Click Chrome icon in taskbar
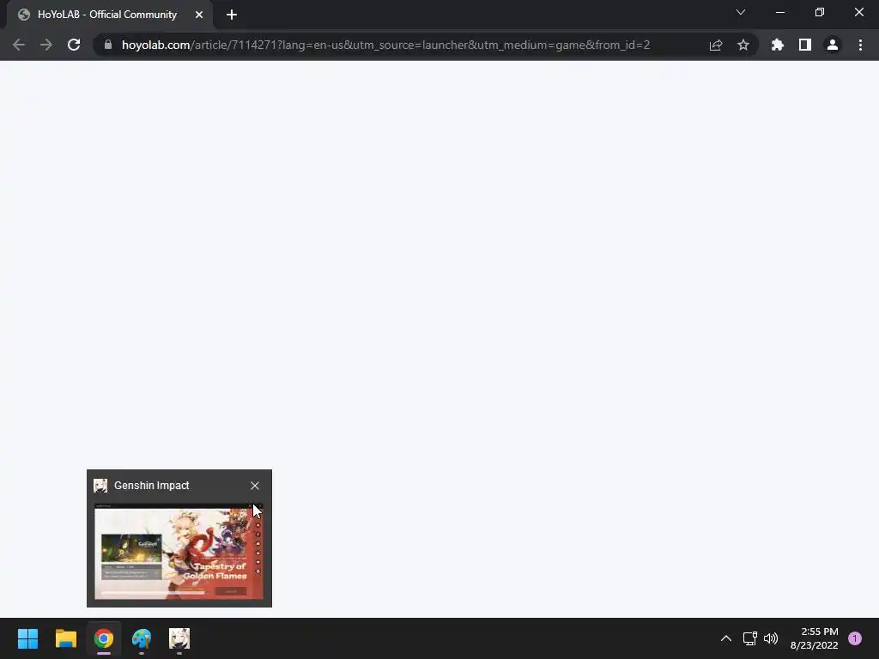Image resolution: width=879 pixels, height=659 pixels. [104, 638]
